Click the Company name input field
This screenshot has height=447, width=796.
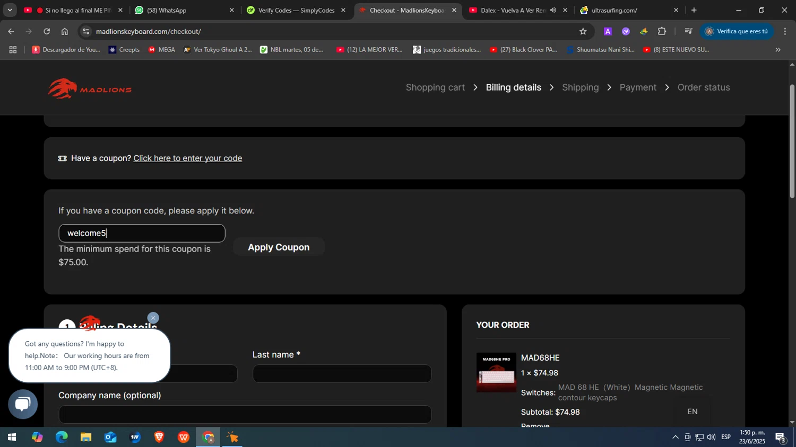pos(245,415)
